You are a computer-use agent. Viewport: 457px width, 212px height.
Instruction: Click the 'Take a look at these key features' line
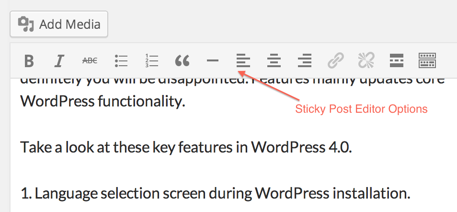(186, 147)
